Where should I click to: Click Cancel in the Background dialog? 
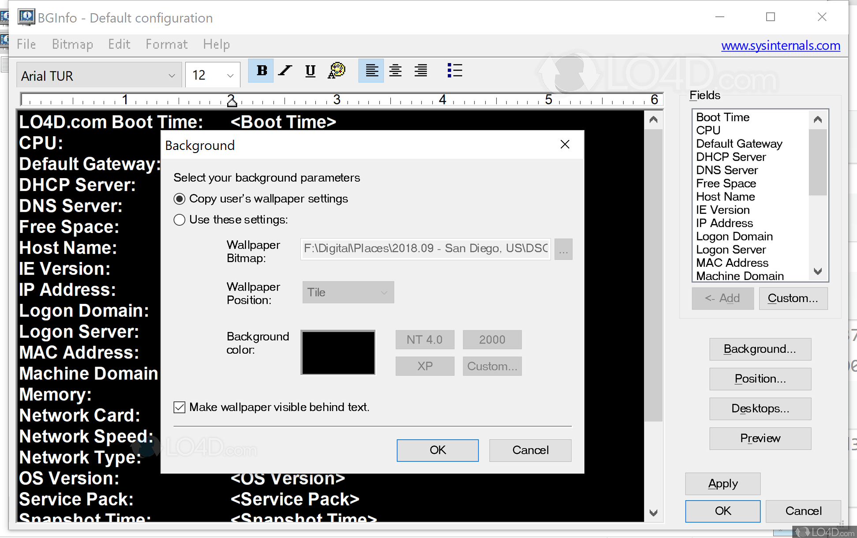(x=530, y=450)
